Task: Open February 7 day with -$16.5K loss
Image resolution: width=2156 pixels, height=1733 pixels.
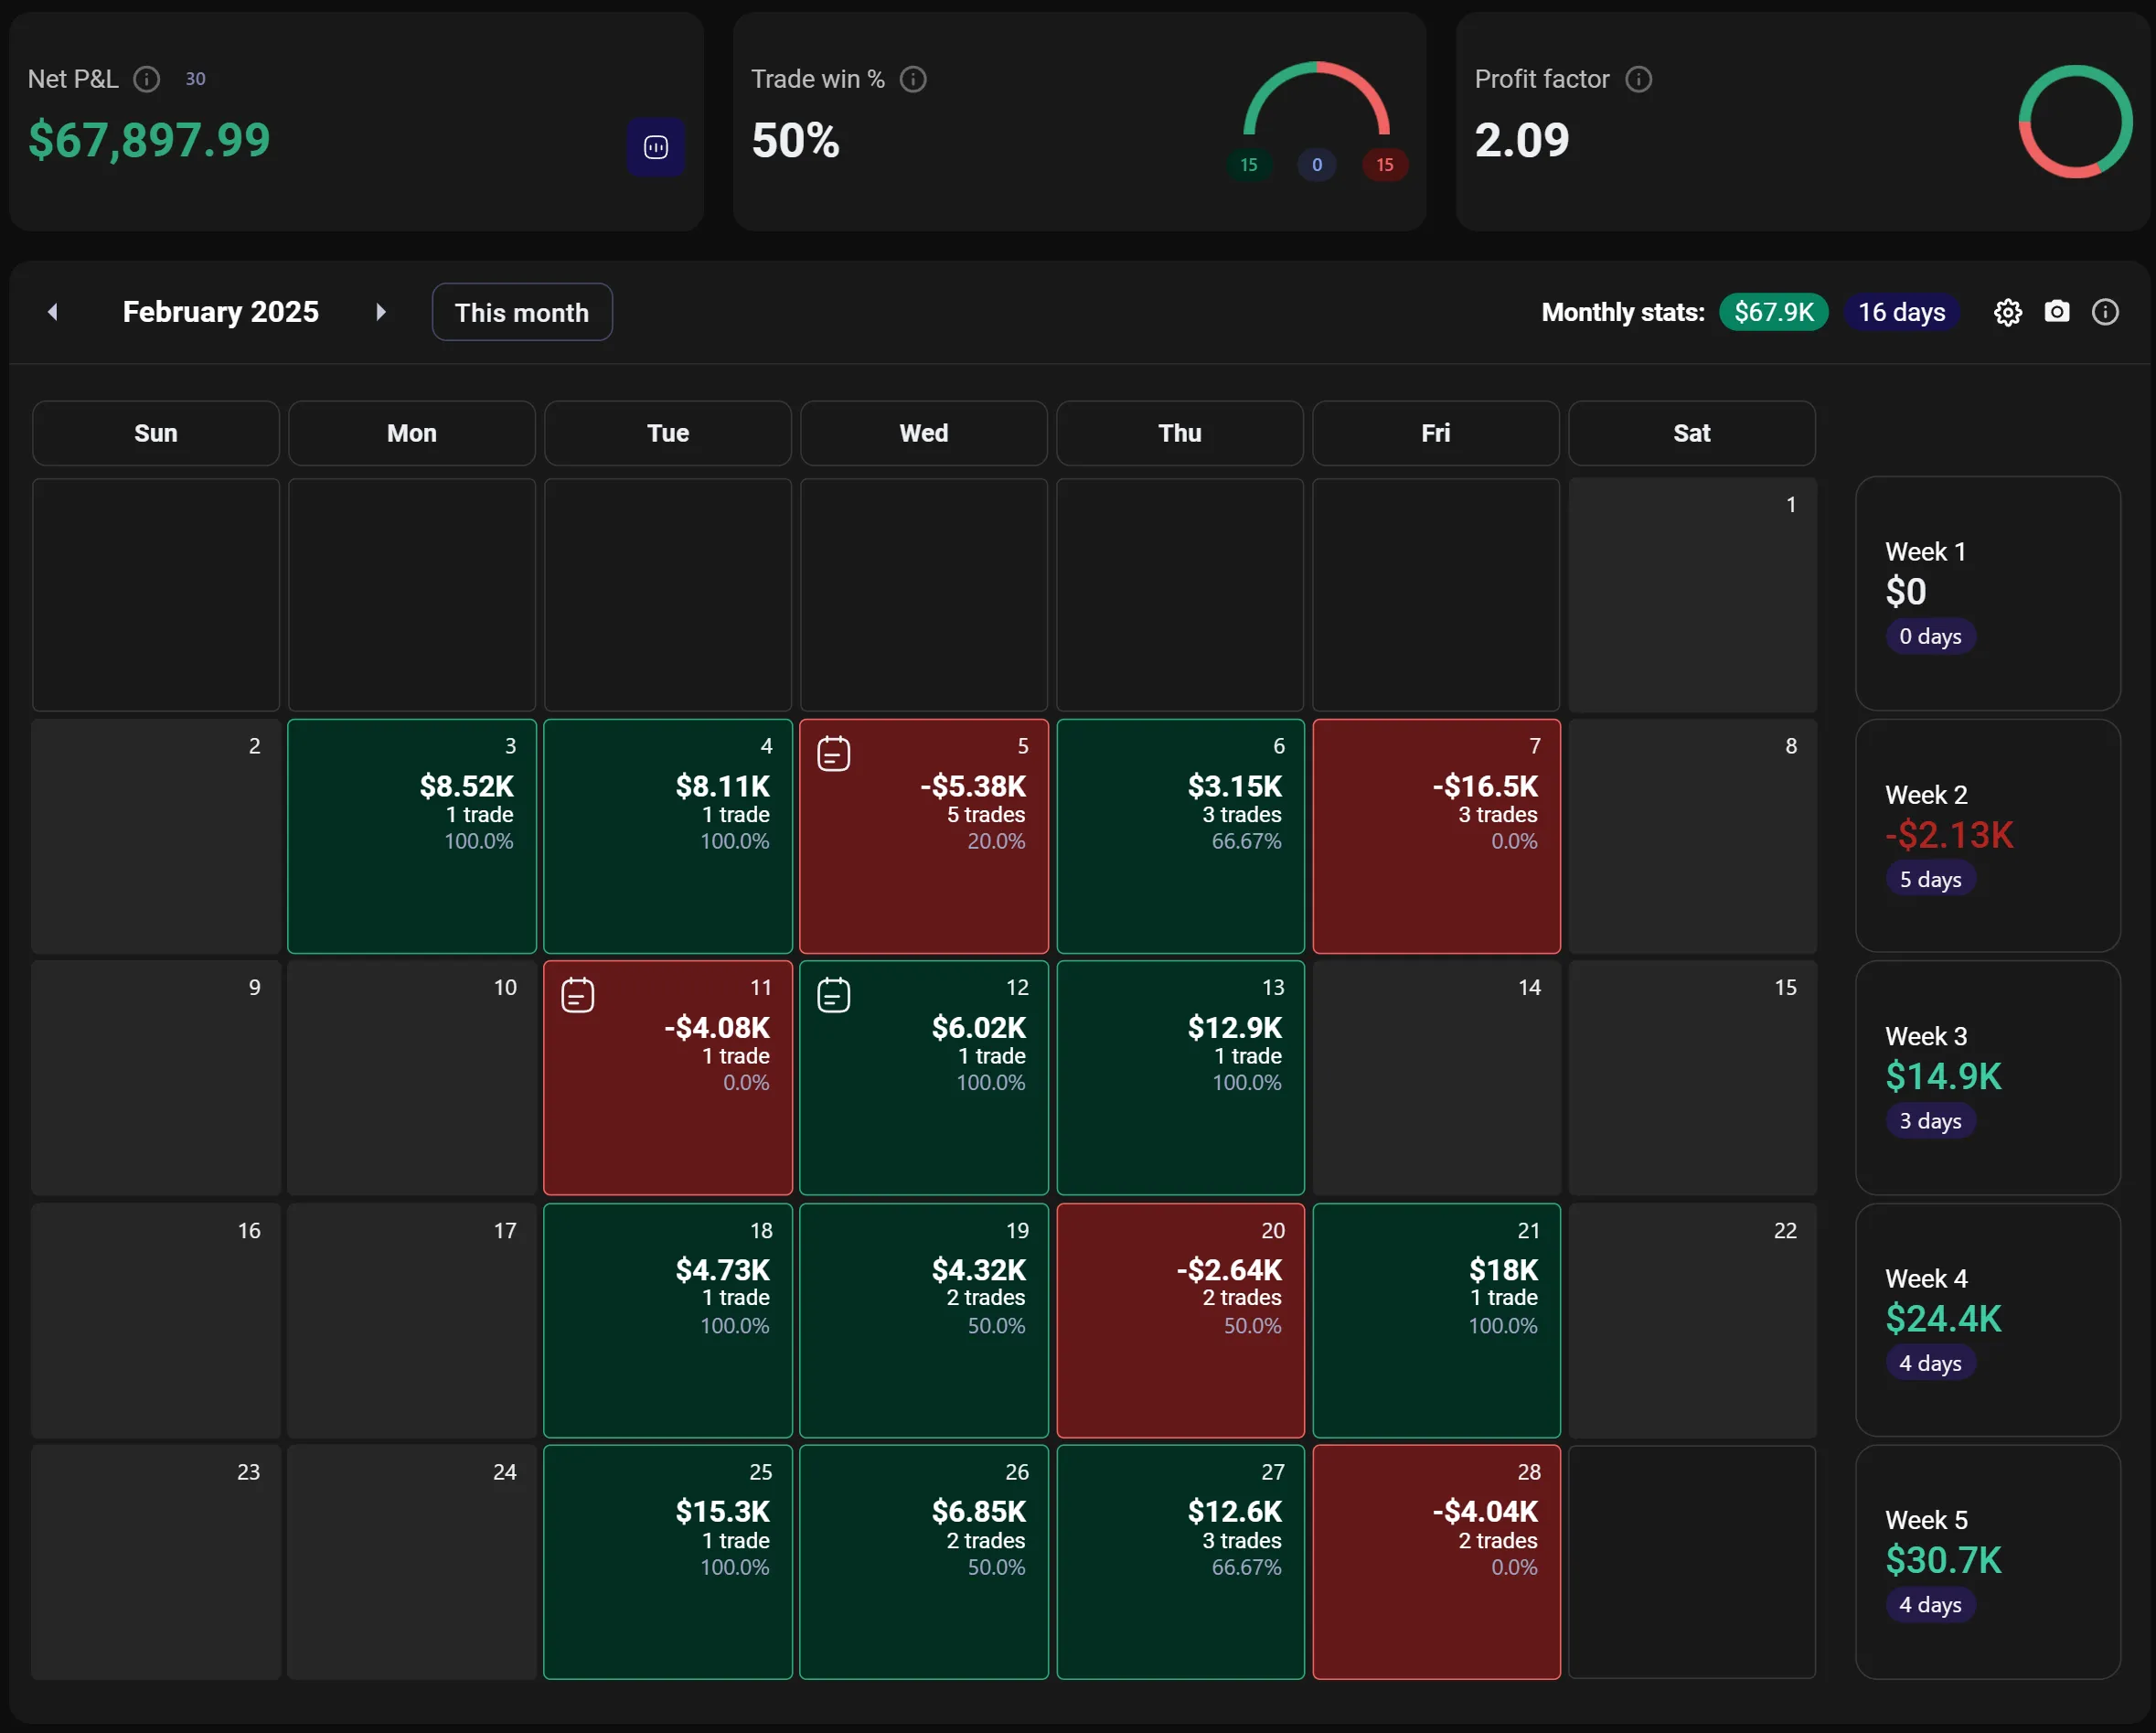Action: pos(1435,836)
